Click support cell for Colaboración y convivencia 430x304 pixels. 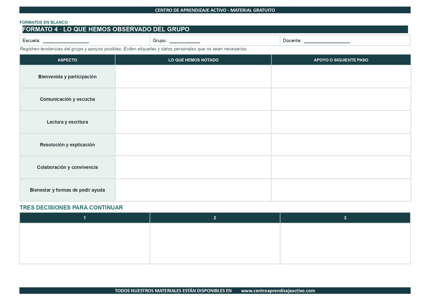pos(341,167)
